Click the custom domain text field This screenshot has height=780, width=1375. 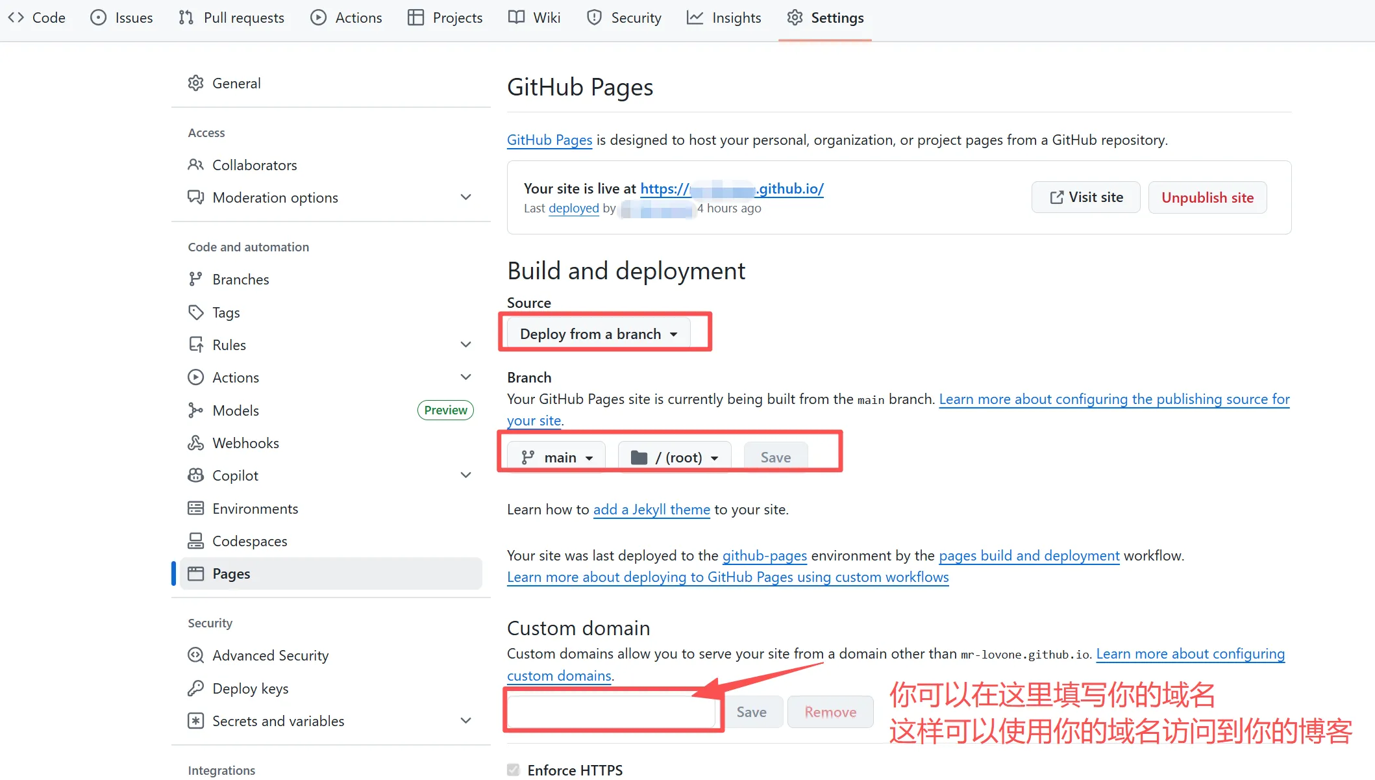coord(611,712)
